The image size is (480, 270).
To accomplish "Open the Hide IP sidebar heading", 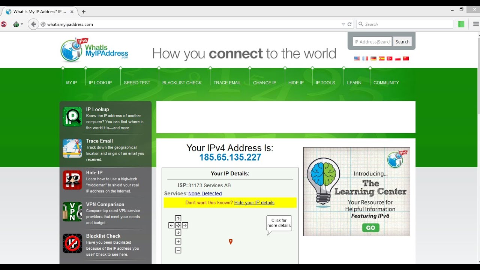I will 94,173.
